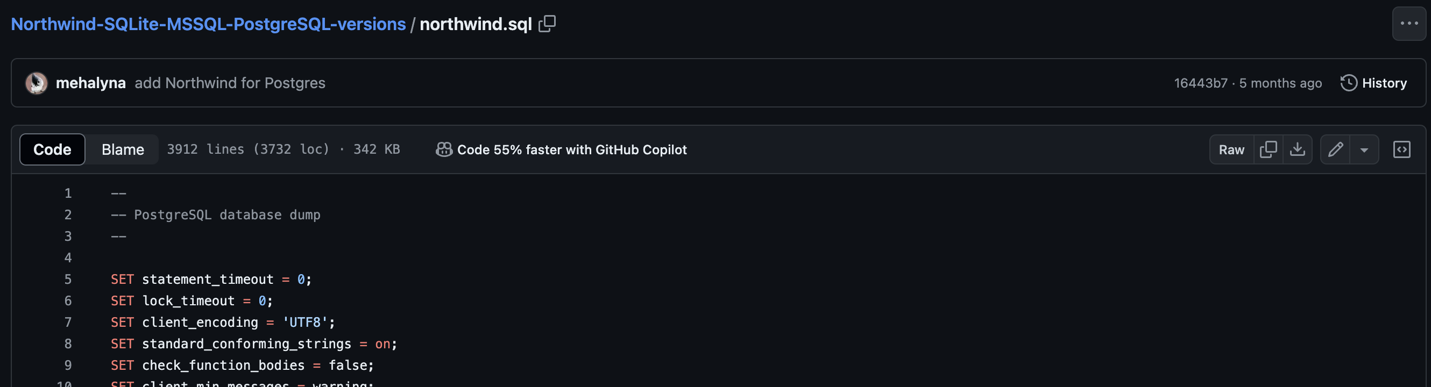Open the three-dot more options menu
Image resolution: width=1431 pixels, height=387 pixels.
point(1409,24)
